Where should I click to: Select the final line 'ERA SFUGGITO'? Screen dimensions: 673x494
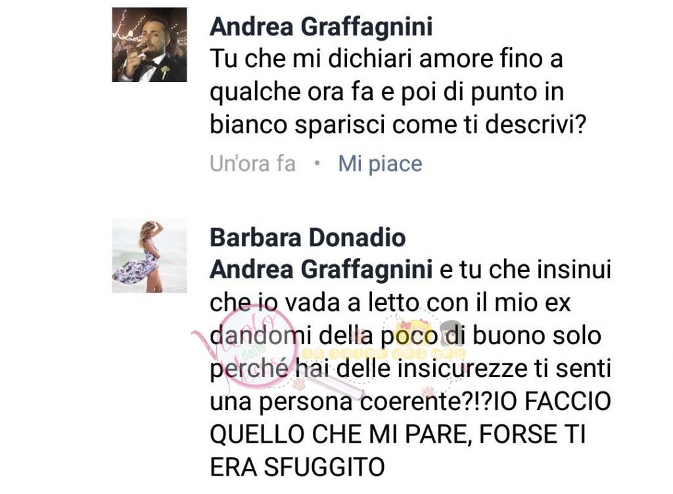297,468
